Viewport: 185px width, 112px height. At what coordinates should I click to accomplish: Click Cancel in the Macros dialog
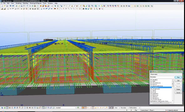(x=178, y=93)
